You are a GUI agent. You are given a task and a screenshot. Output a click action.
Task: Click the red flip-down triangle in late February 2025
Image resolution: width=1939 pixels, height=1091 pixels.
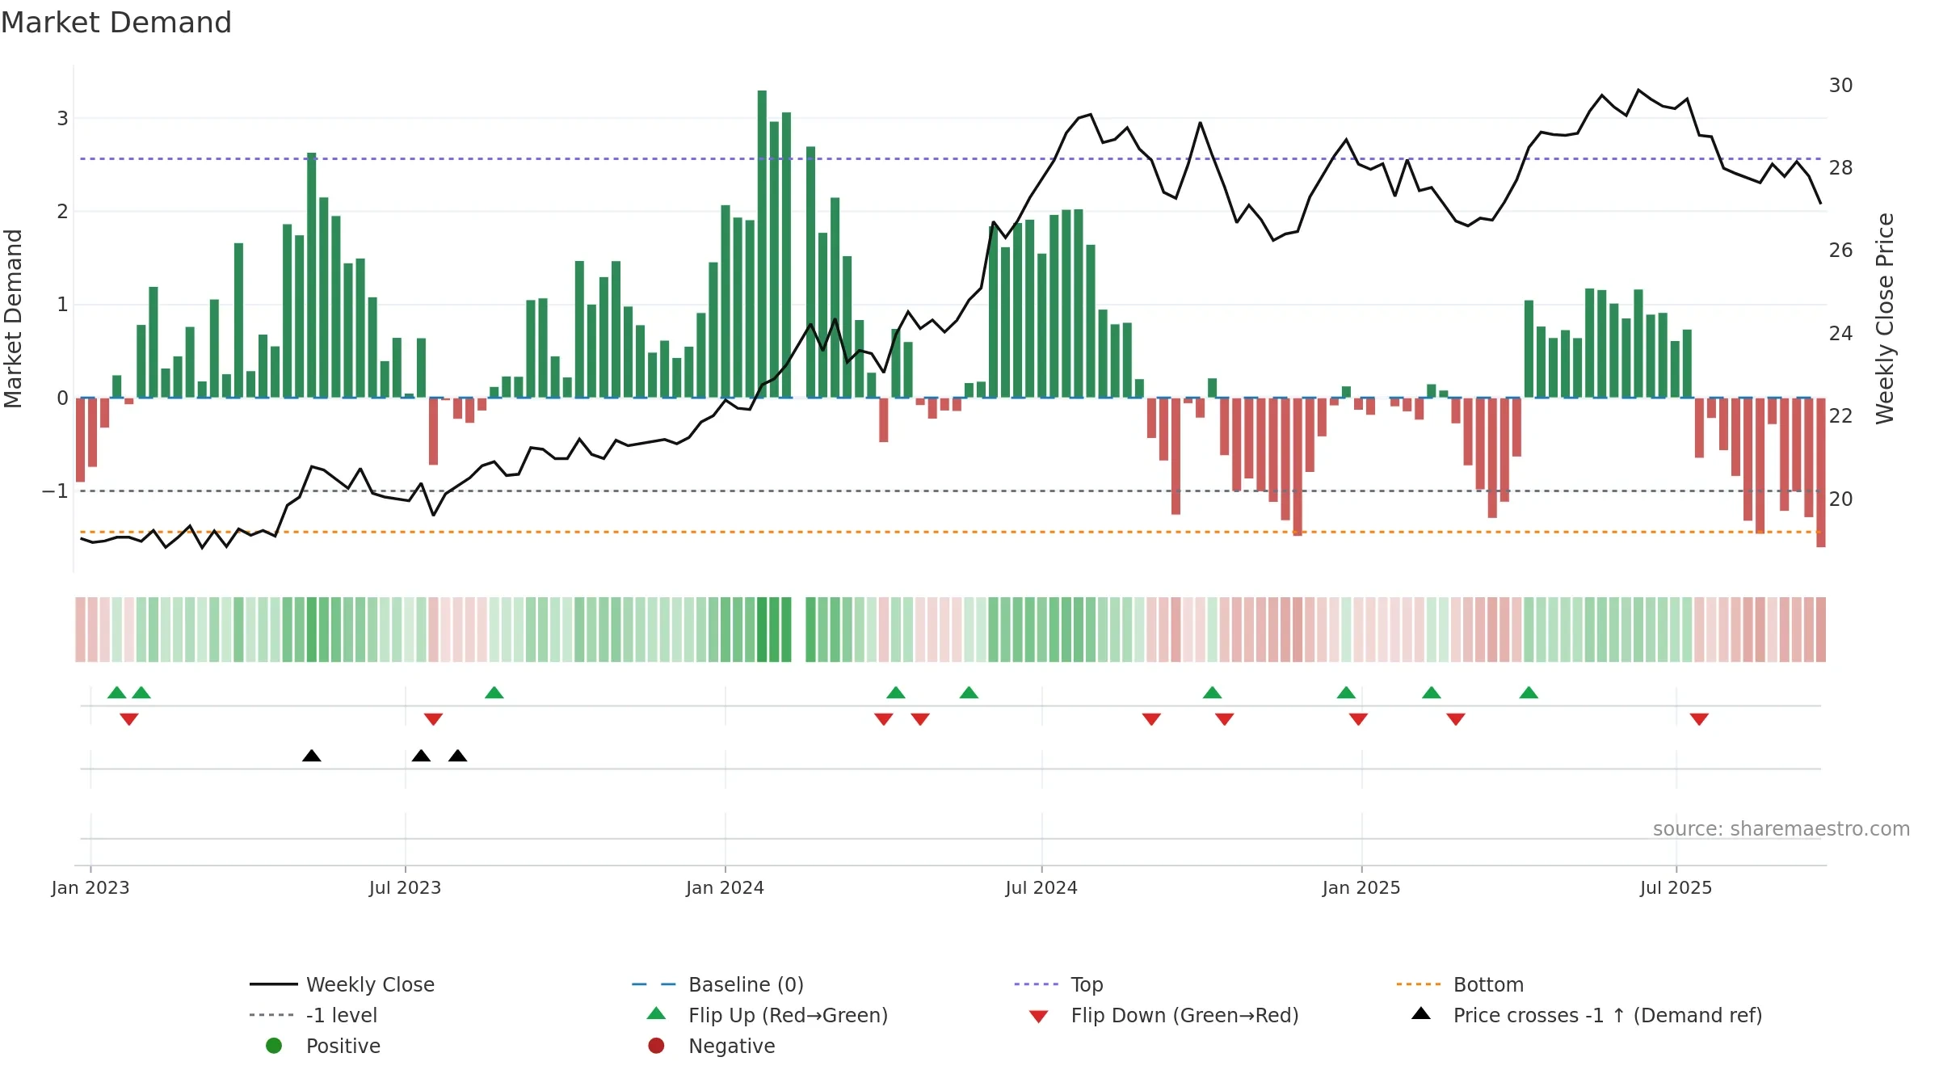tap(1456, 719)
